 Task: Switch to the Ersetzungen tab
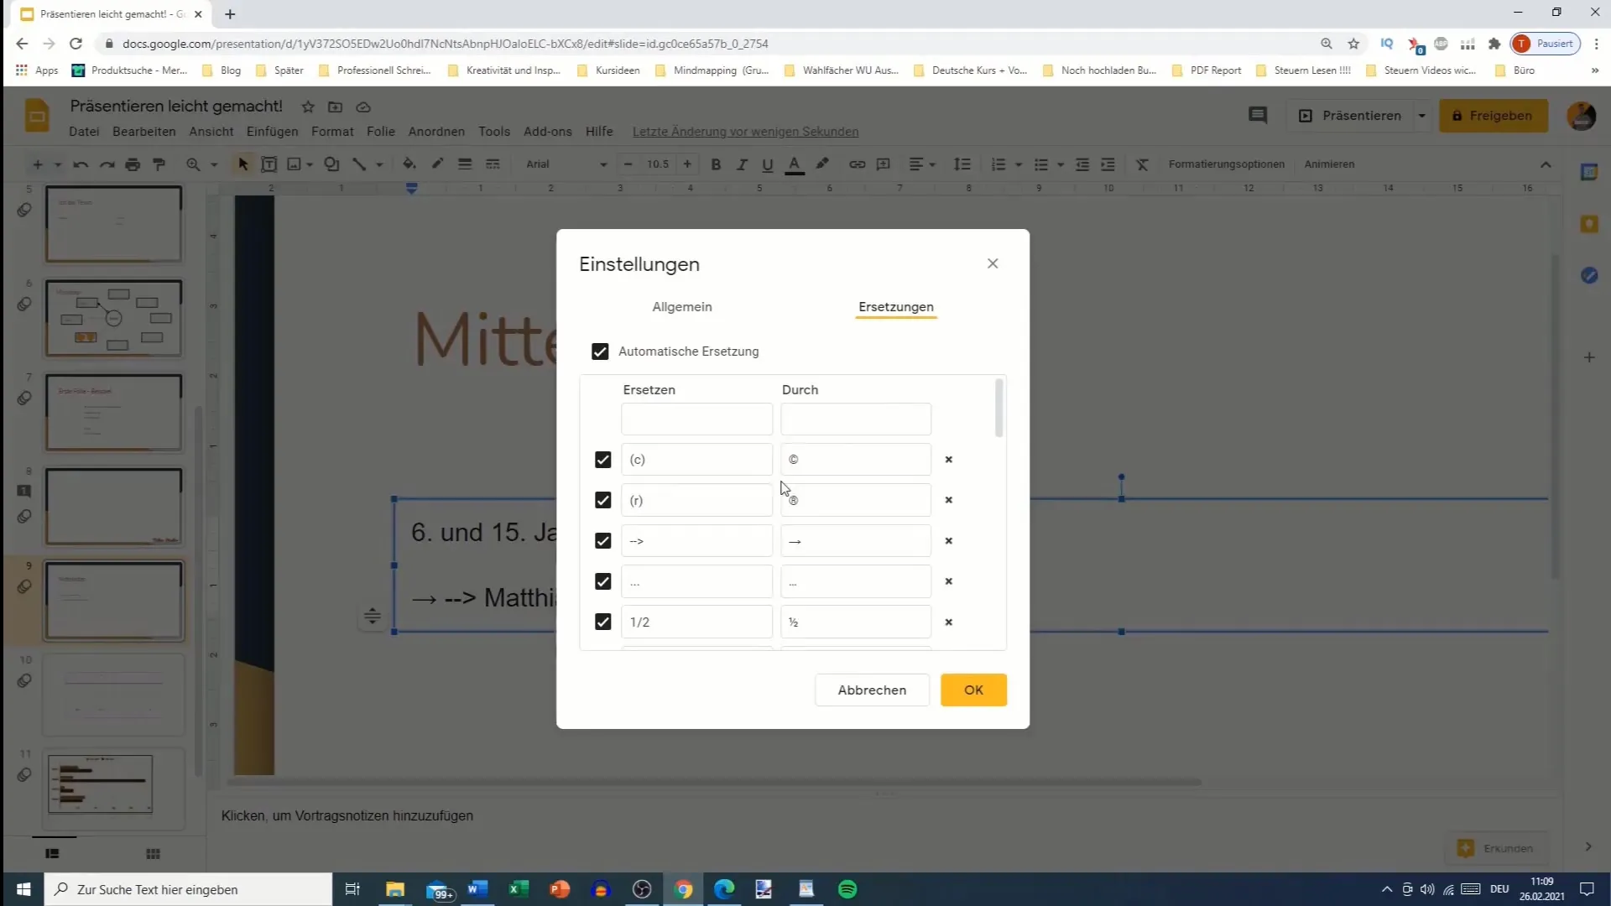point(896,307)
